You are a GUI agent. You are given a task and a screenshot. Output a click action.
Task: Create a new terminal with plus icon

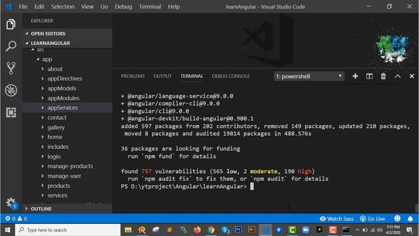coord(355,76)
